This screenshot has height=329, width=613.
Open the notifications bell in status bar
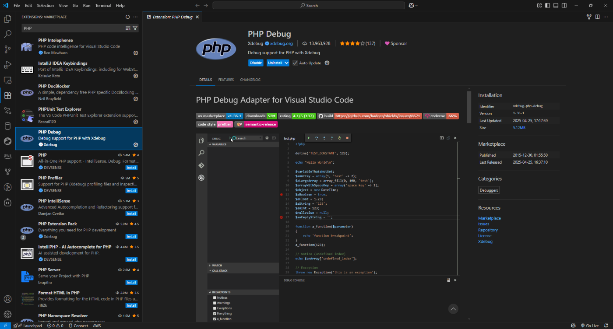coord(606,325)
